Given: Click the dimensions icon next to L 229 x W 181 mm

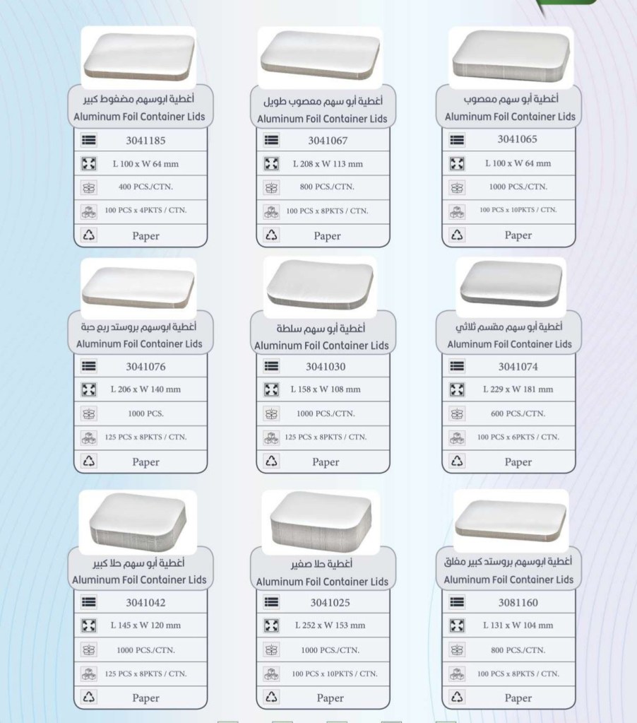Looking at the screenshot, I should coord(458,389).
